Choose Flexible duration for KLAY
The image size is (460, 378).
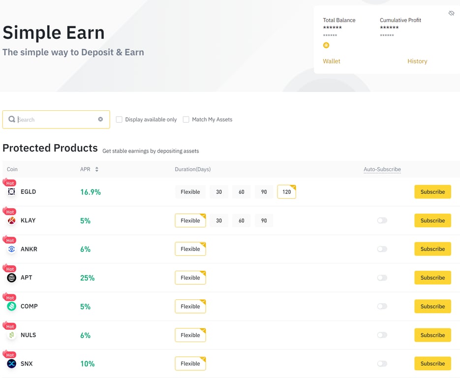click(190, 220)
